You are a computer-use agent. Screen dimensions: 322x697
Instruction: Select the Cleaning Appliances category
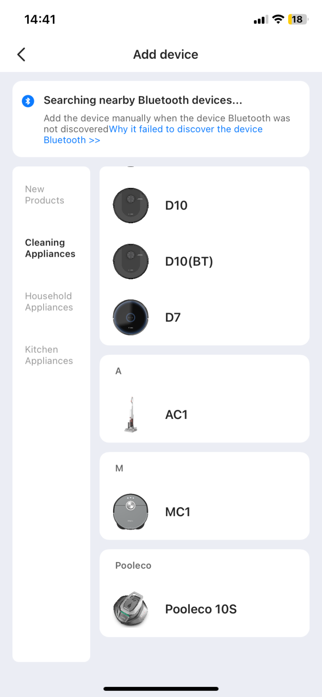[x=50, y=248]
